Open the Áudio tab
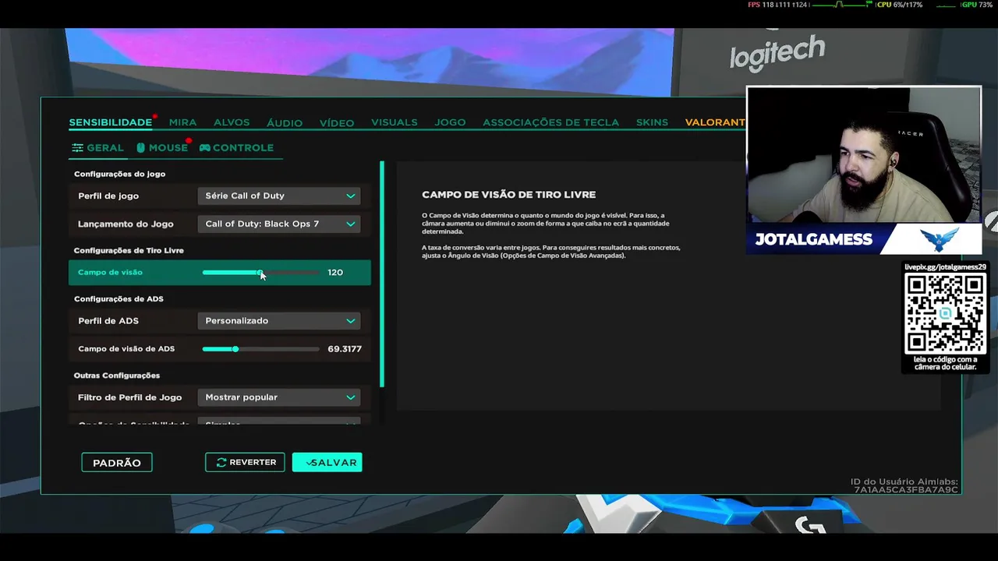This screenshot has width=998, height=561. pos(285,122)
